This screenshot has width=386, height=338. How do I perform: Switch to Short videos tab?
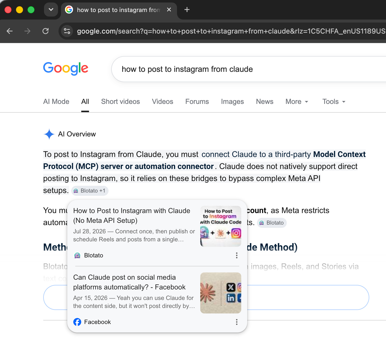coord(120,102)
